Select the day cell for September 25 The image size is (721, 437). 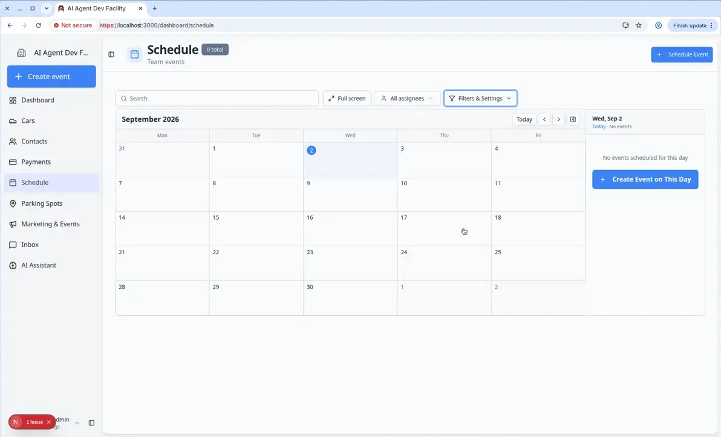point(538,263)
